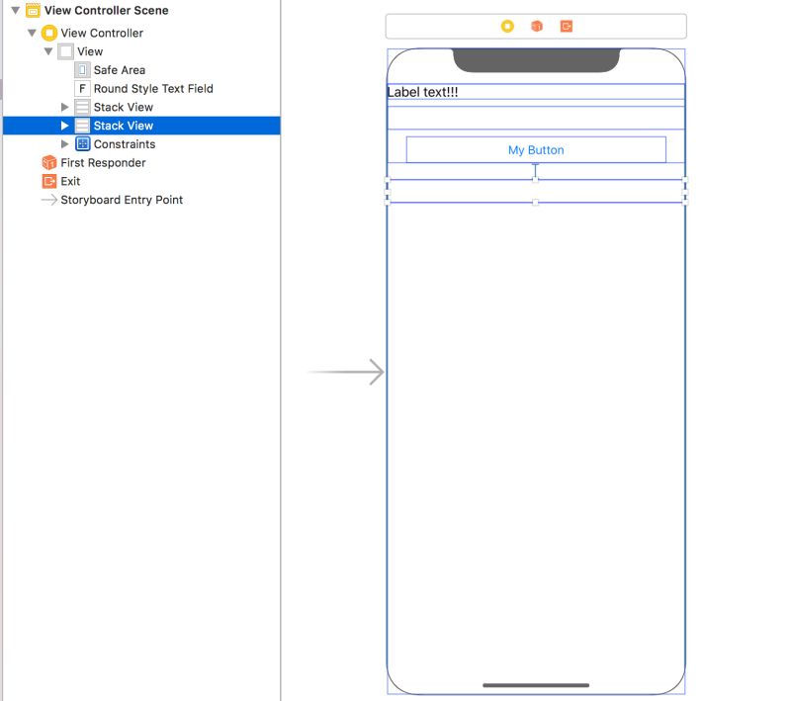Click the Storyboard Entry Point arrow icon
This screenshot has width=791, height=701.
[49, 200]
